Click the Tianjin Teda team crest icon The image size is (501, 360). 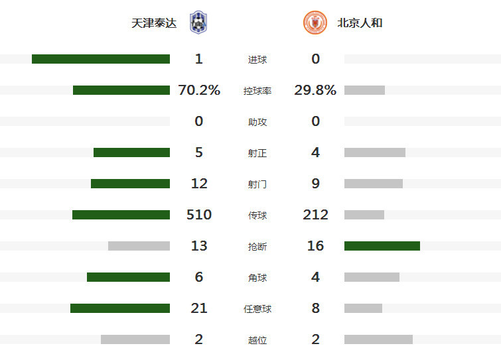click(x=198, y=23)
